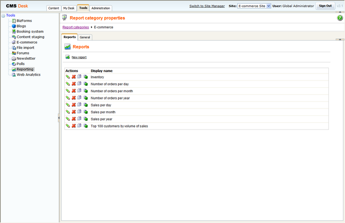Click the document icon for Number of orders per month
Screen dimensions: 345x223
tap(80, 91)
